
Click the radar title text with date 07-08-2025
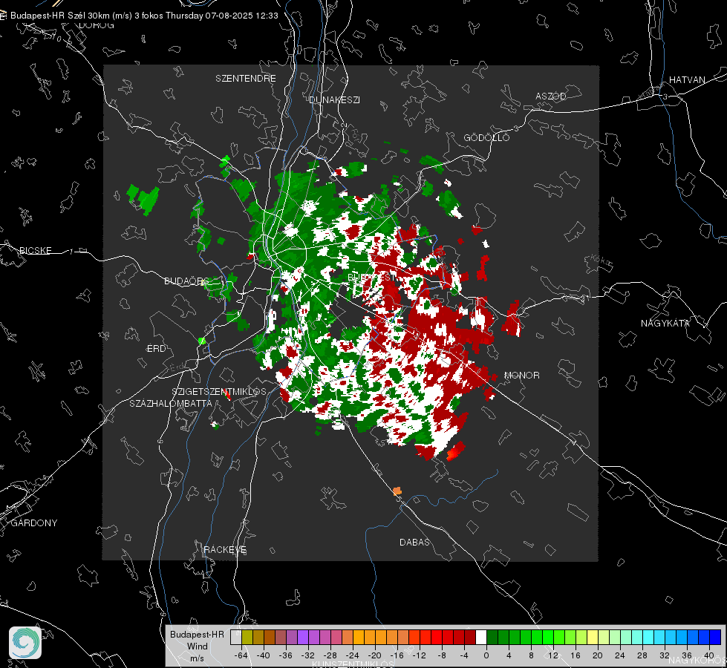pos(144,16)
